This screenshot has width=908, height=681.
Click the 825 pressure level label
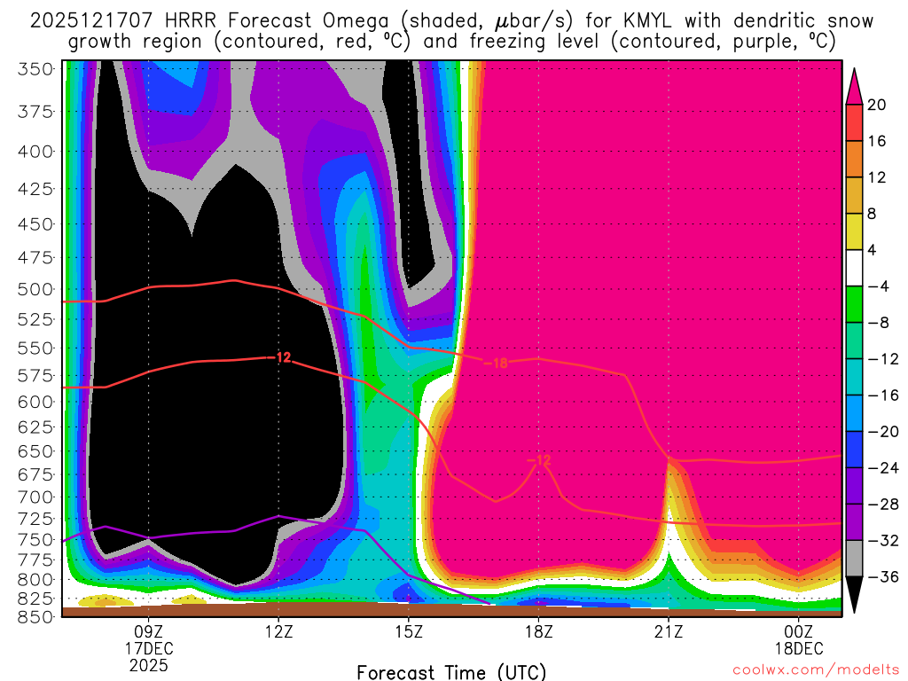(35, 599)
